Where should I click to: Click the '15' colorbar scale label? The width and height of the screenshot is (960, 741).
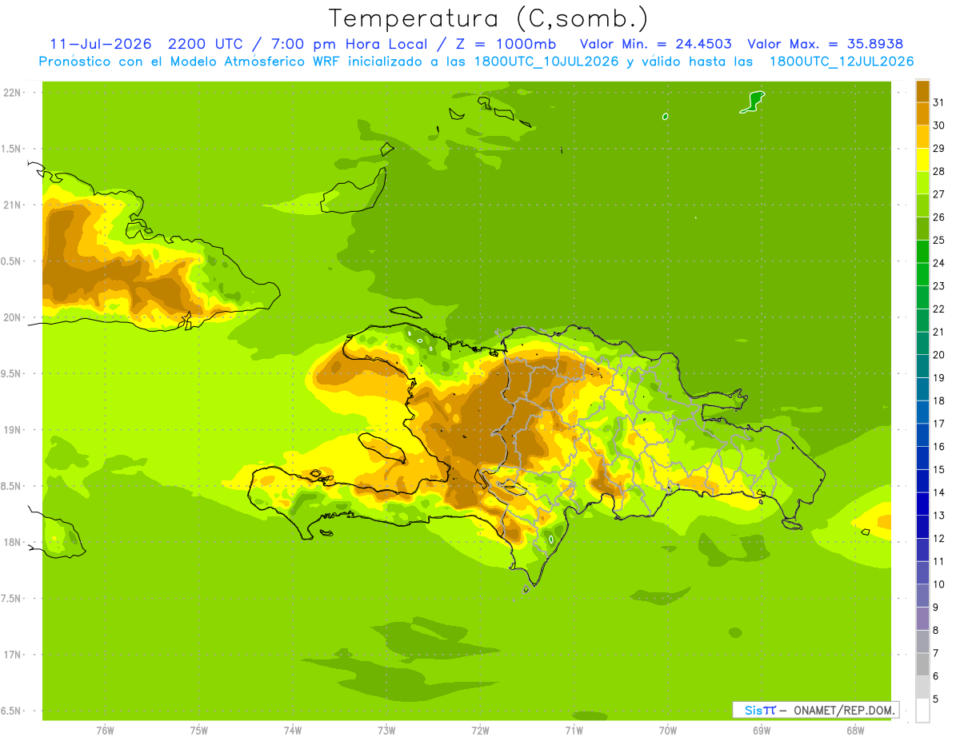pyautogui.click(x=939, y=470)
